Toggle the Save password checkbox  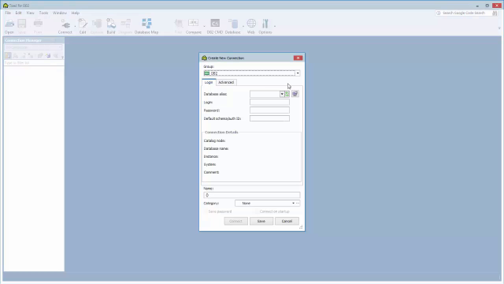click(x=206, y=211)
